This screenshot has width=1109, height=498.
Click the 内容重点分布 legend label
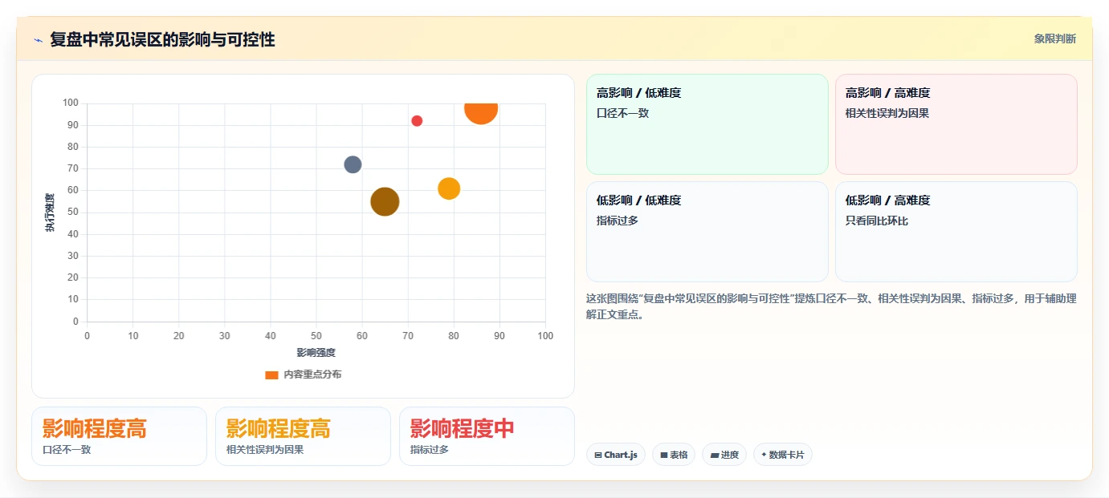coord(312,375)
